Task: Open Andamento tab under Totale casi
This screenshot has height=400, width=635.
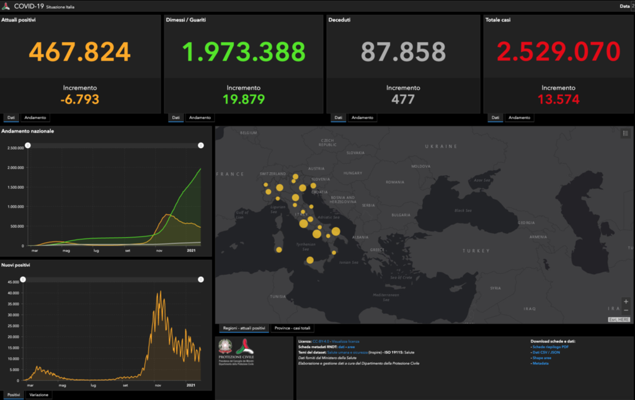Action: [519, 118]
